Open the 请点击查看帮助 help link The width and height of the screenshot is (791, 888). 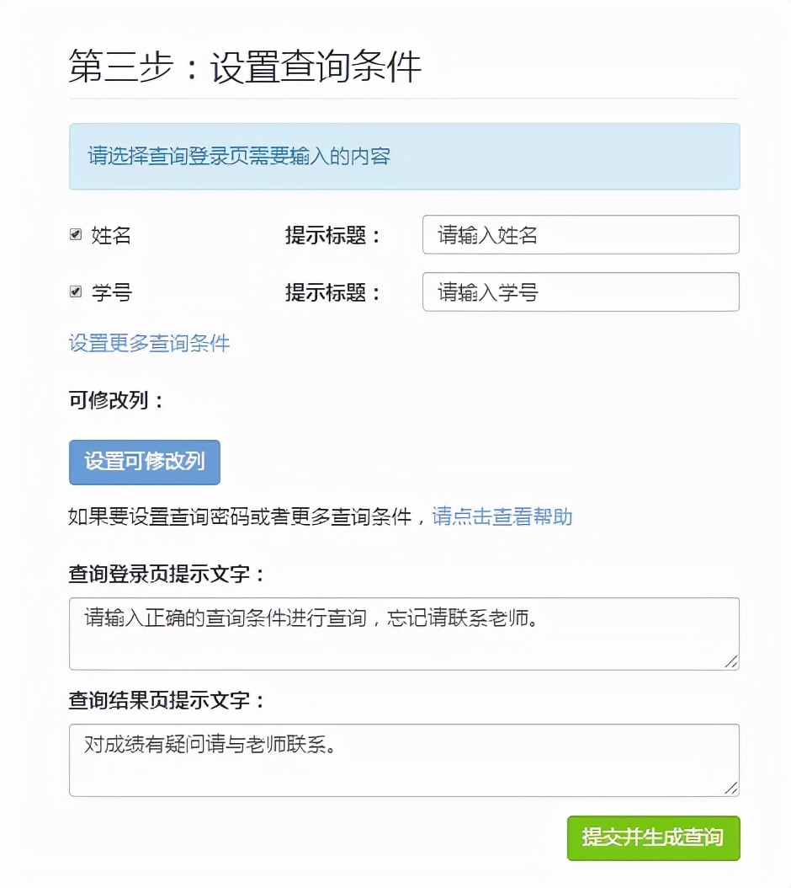coord(502,516)
